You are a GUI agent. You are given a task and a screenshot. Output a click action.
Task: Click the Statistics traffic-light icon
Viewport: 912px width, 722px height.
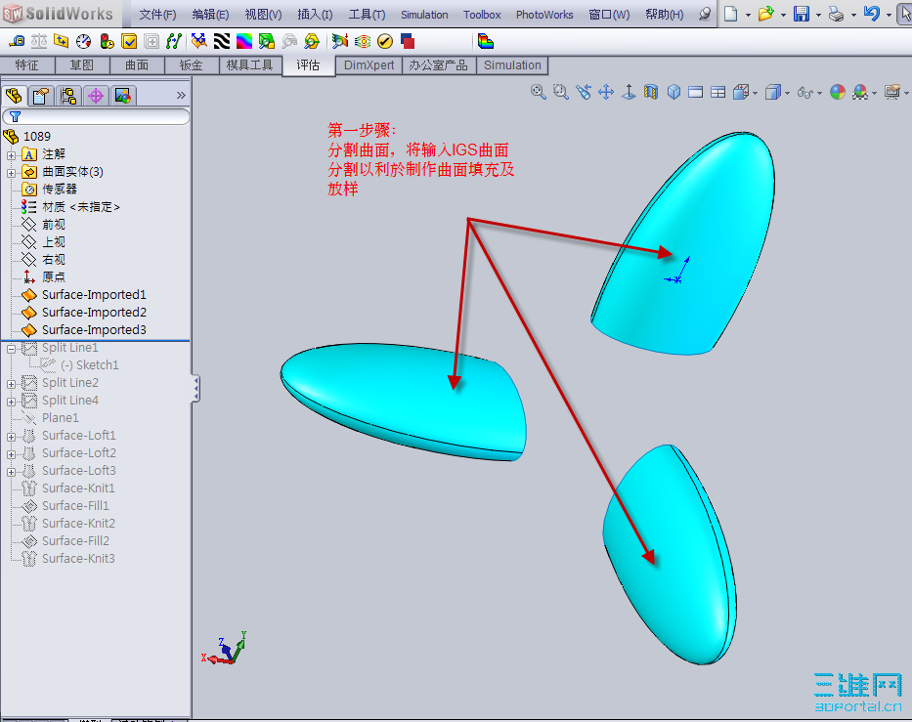point(107,41)
